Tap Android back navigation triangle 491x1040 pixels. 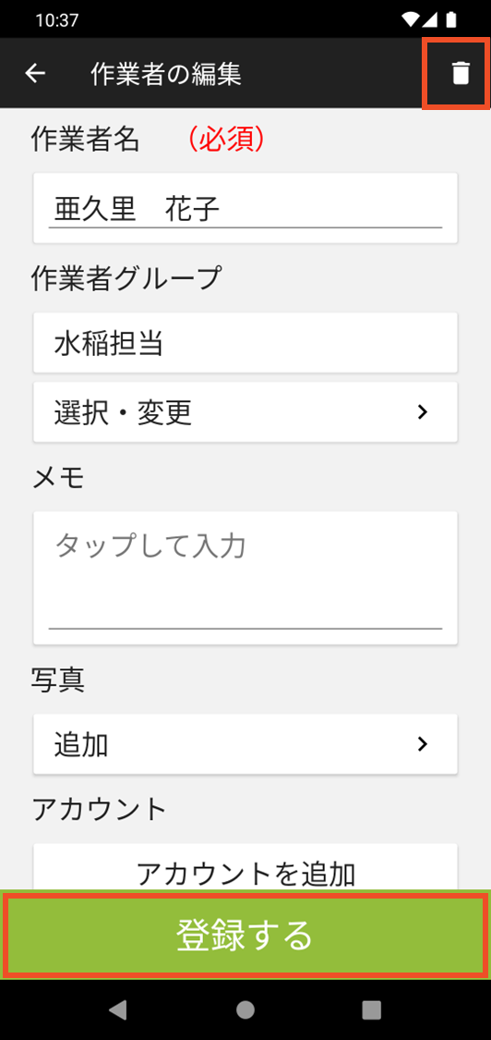(118, 1009)
